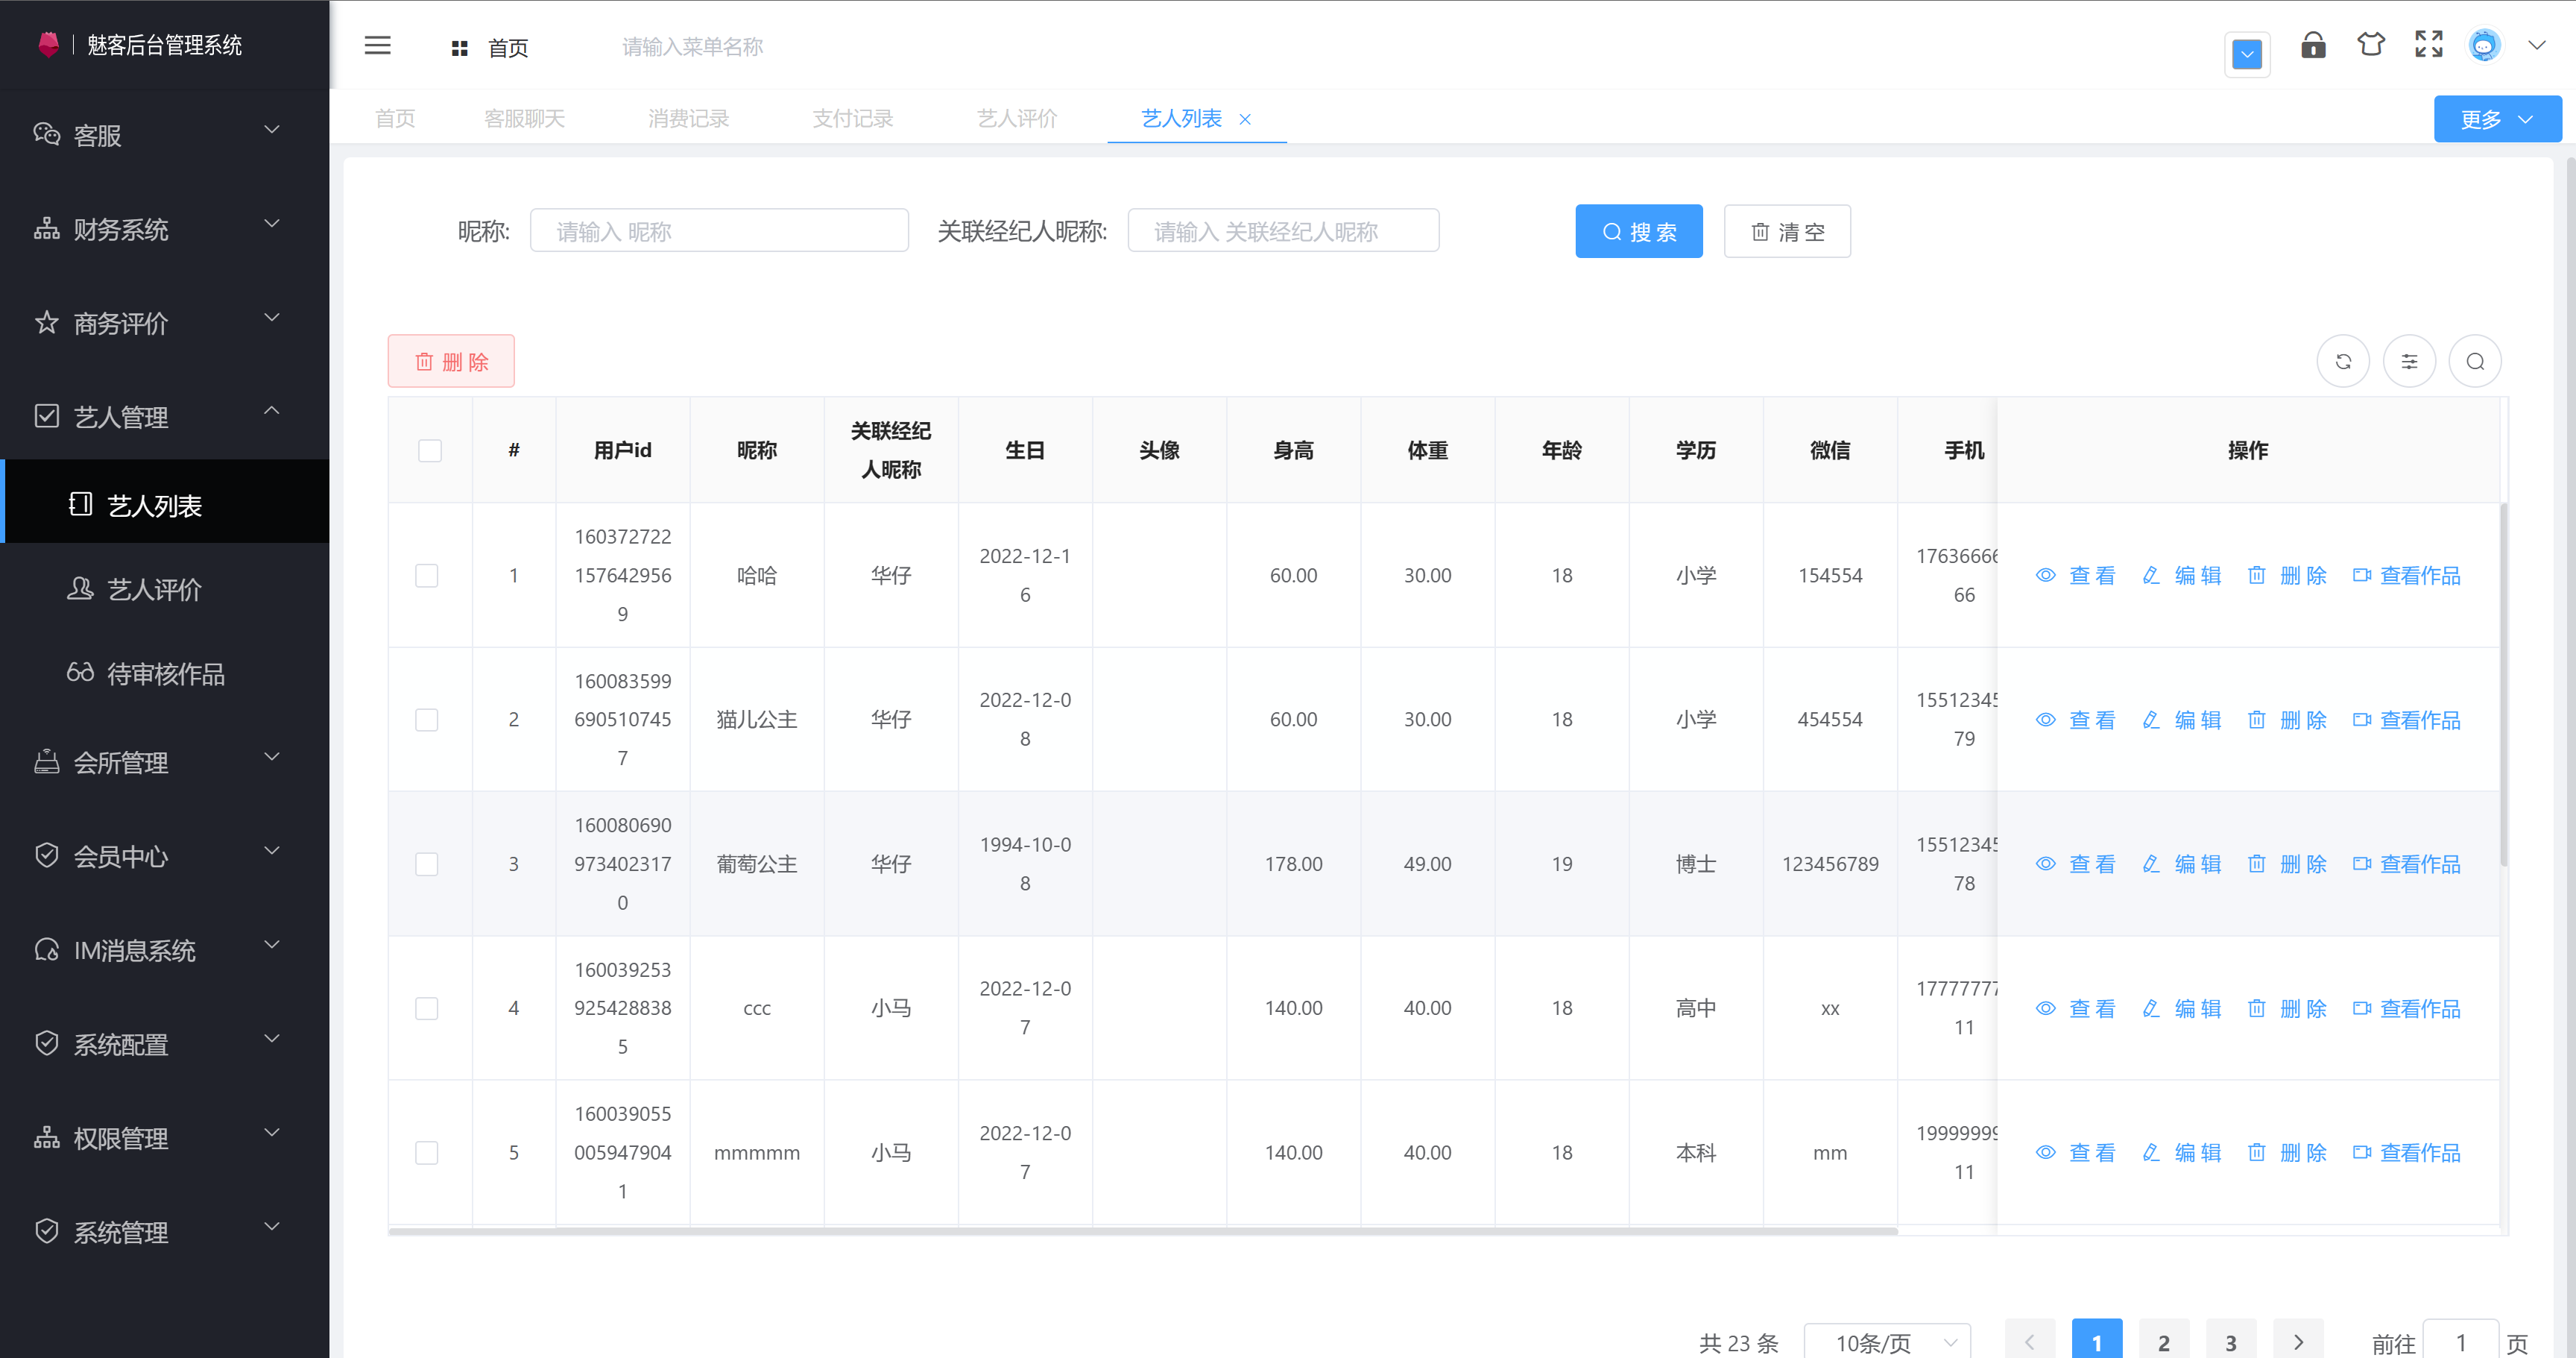The image size is (2576, 1358).
Task: Edit the 猫儿公主 row via 编辑
Action: coord(2182,720)
